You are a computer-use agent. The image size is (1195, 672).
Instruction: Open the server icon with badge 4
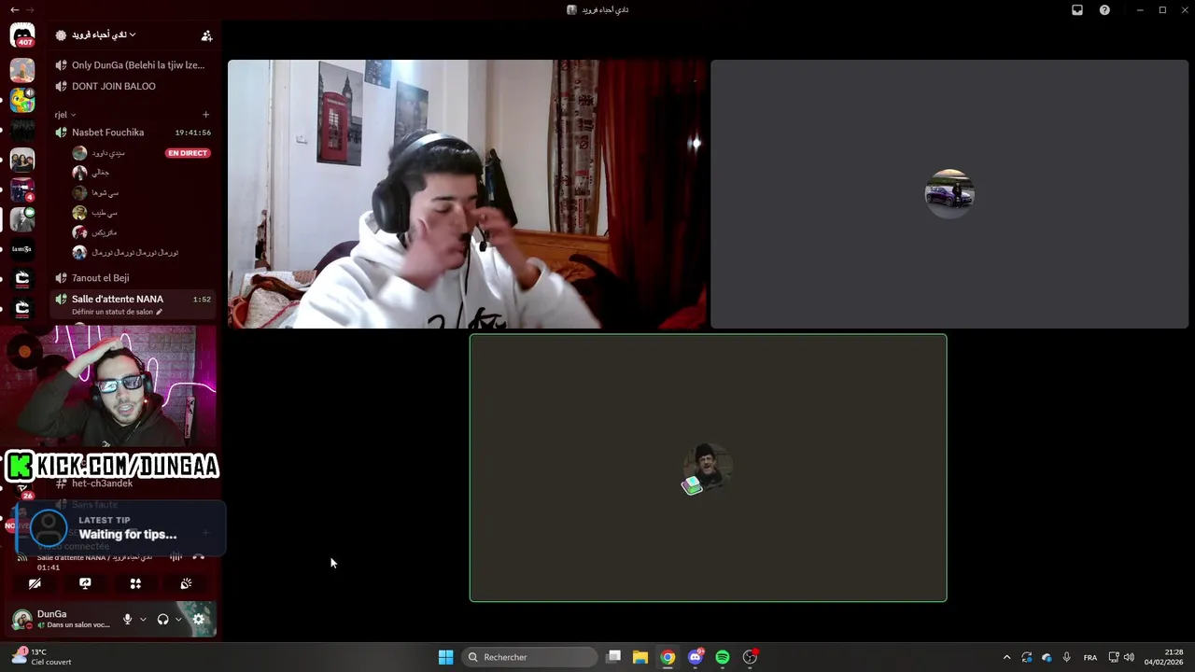22,189
